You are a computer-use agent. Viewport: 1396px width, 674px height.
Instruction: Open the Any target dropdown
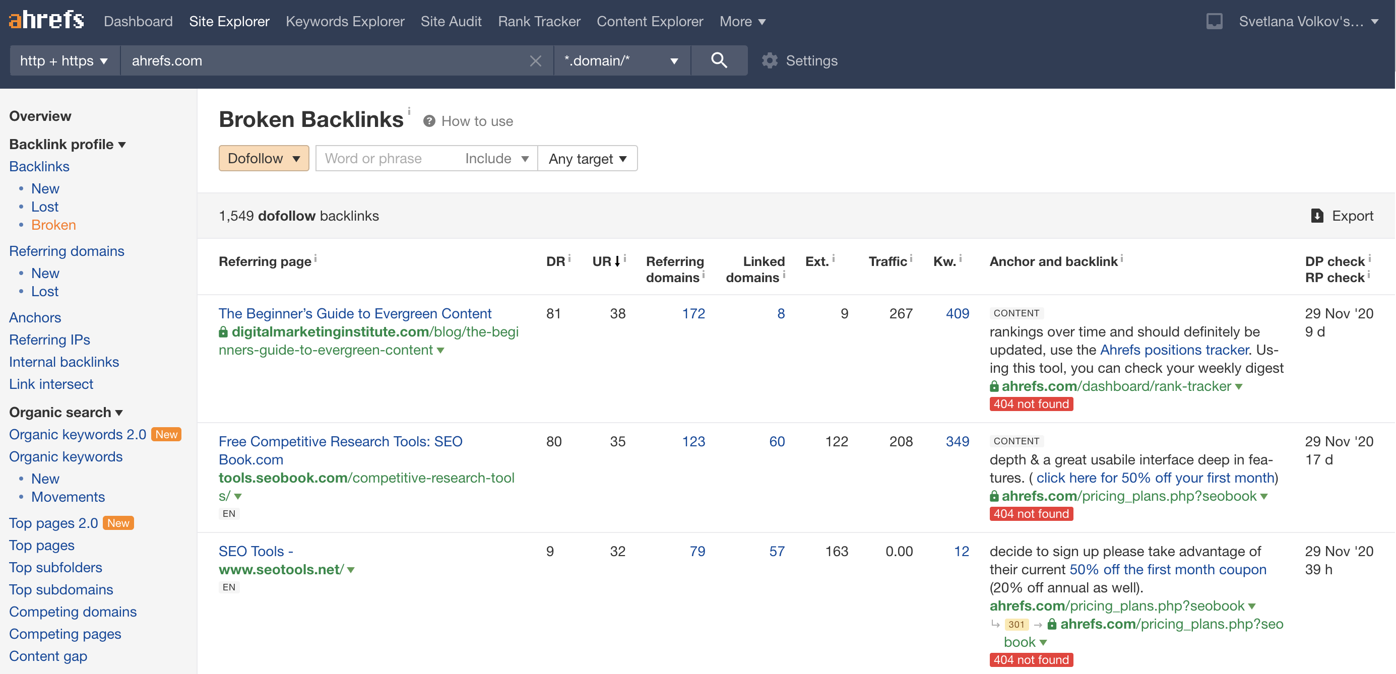[588, 158]
